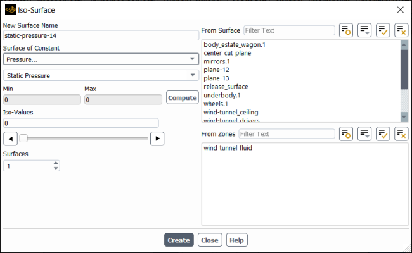Open the Help button
Screen dimensions: 412x253
[x=237, y=240]
